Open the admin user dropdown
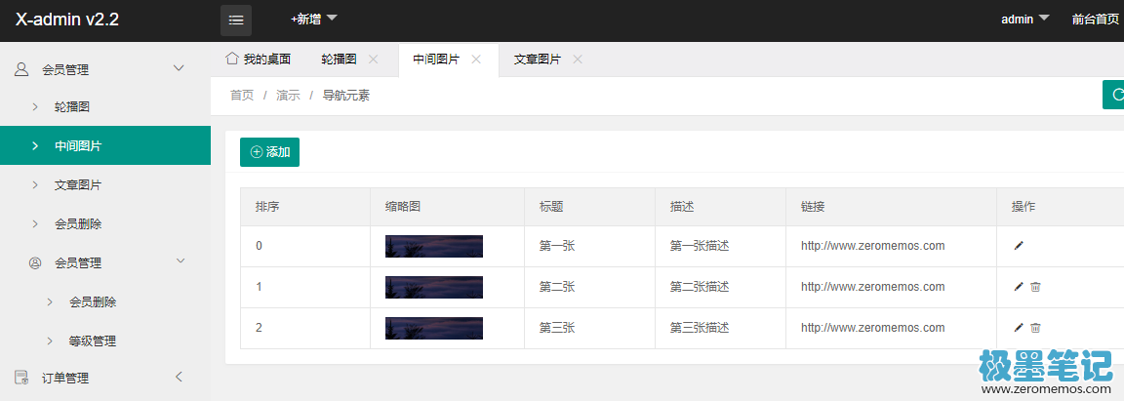Image resolution: width=1124 pixels, height=401 pixels. (x=1025, y=20)
